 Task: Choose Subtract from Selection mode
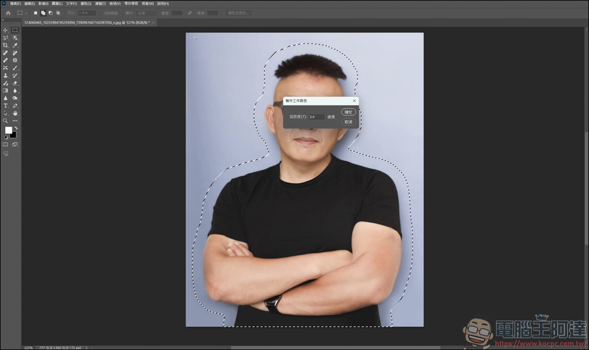50,13
